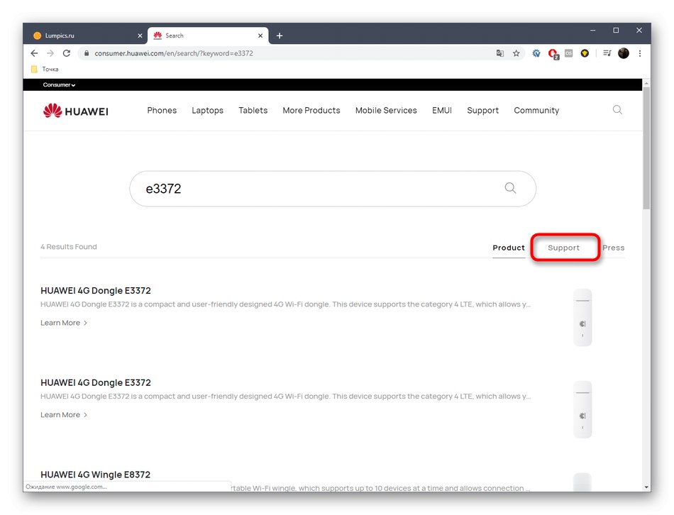This screenshot has height=515, width=674.
Task: Open Support in the top navigation
Action: click(x=482, y=111)
